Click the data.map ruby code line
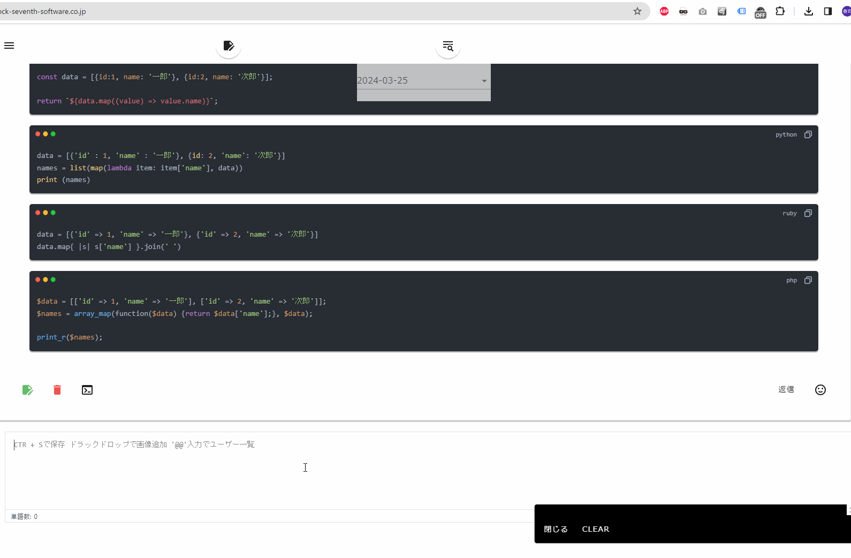 coord(109,247)
